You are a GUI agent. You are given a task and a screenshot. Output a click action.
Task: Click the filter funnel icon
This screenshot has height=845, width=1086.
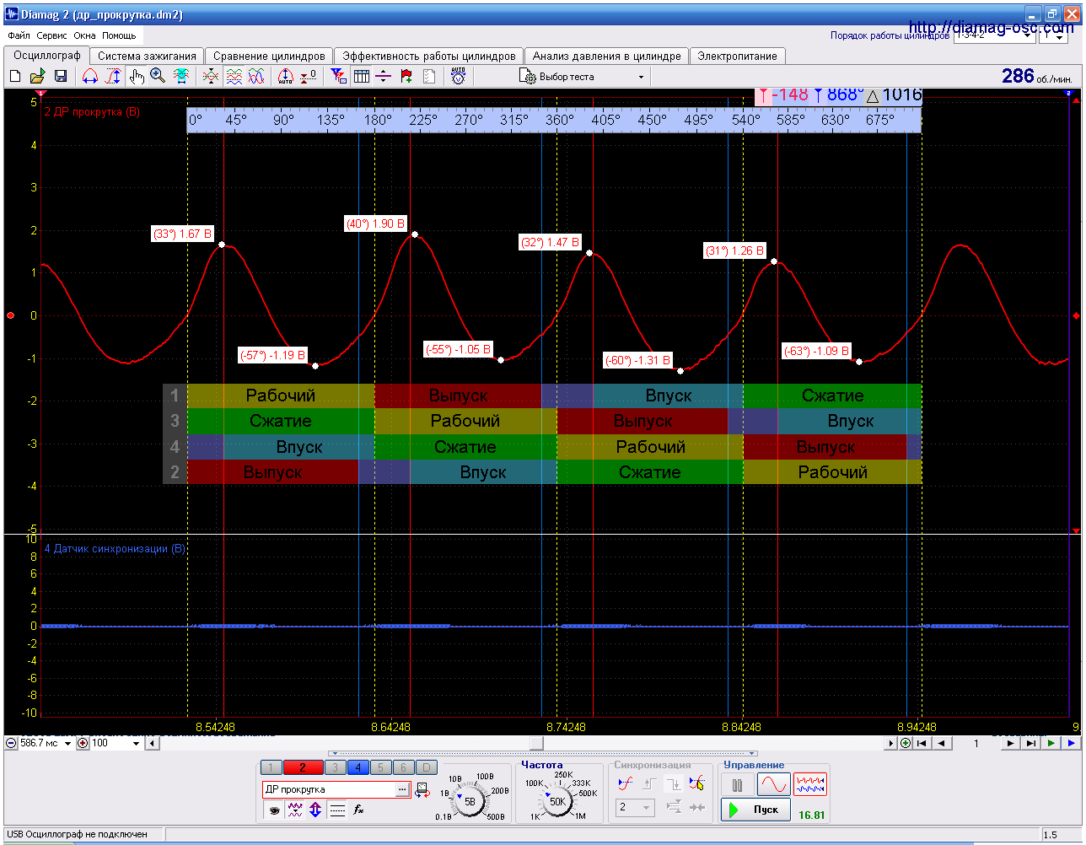(x=338, y=77)
